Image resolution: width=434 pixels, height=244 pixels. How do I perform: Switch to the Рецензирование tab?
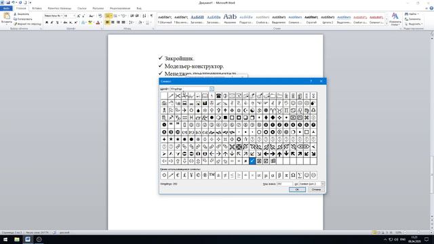120,8
